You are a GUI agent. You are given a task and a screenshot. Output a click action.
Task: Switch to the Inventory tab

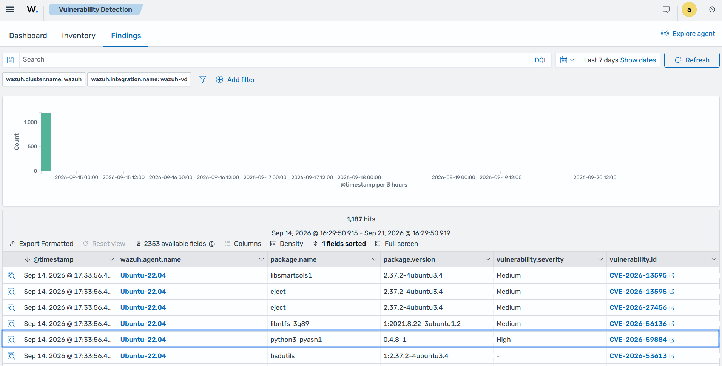[79, 36]
